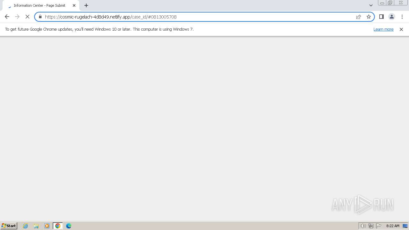Select the Information Center - Page Submit tab

(42, 5)
